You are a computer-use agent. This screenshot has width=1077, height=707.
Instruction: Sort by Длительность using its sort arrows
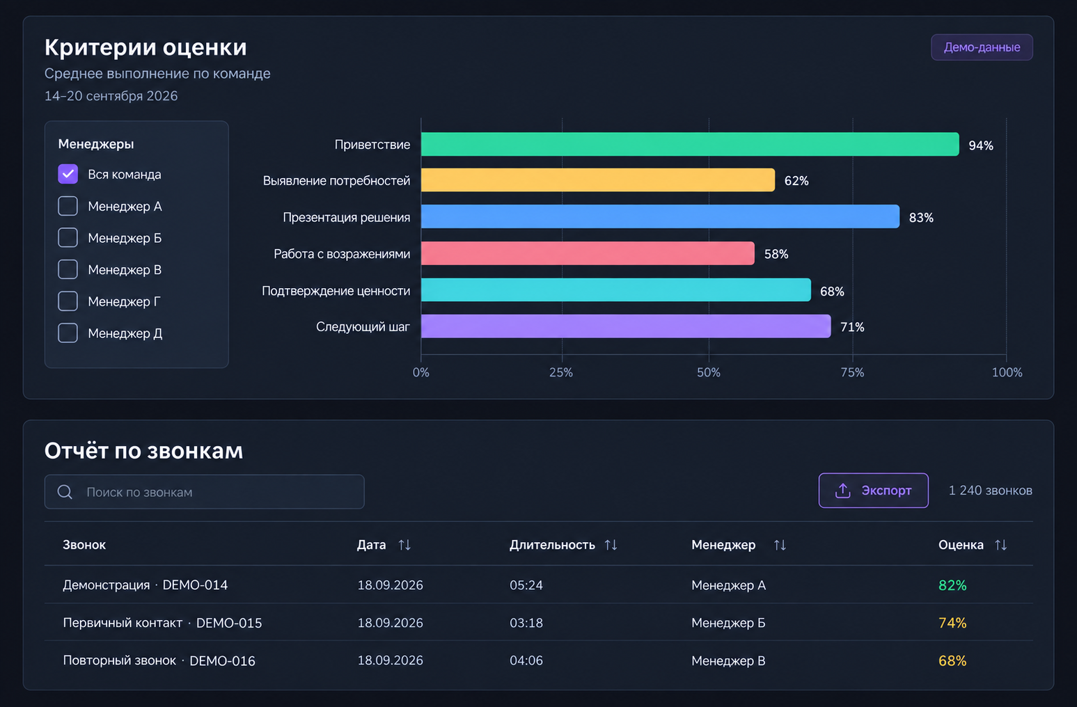611,545
